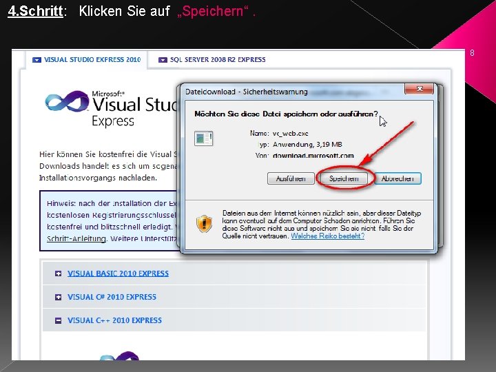
Task: Click the Ausführen button in the dialog
Action: pos(291,178)
